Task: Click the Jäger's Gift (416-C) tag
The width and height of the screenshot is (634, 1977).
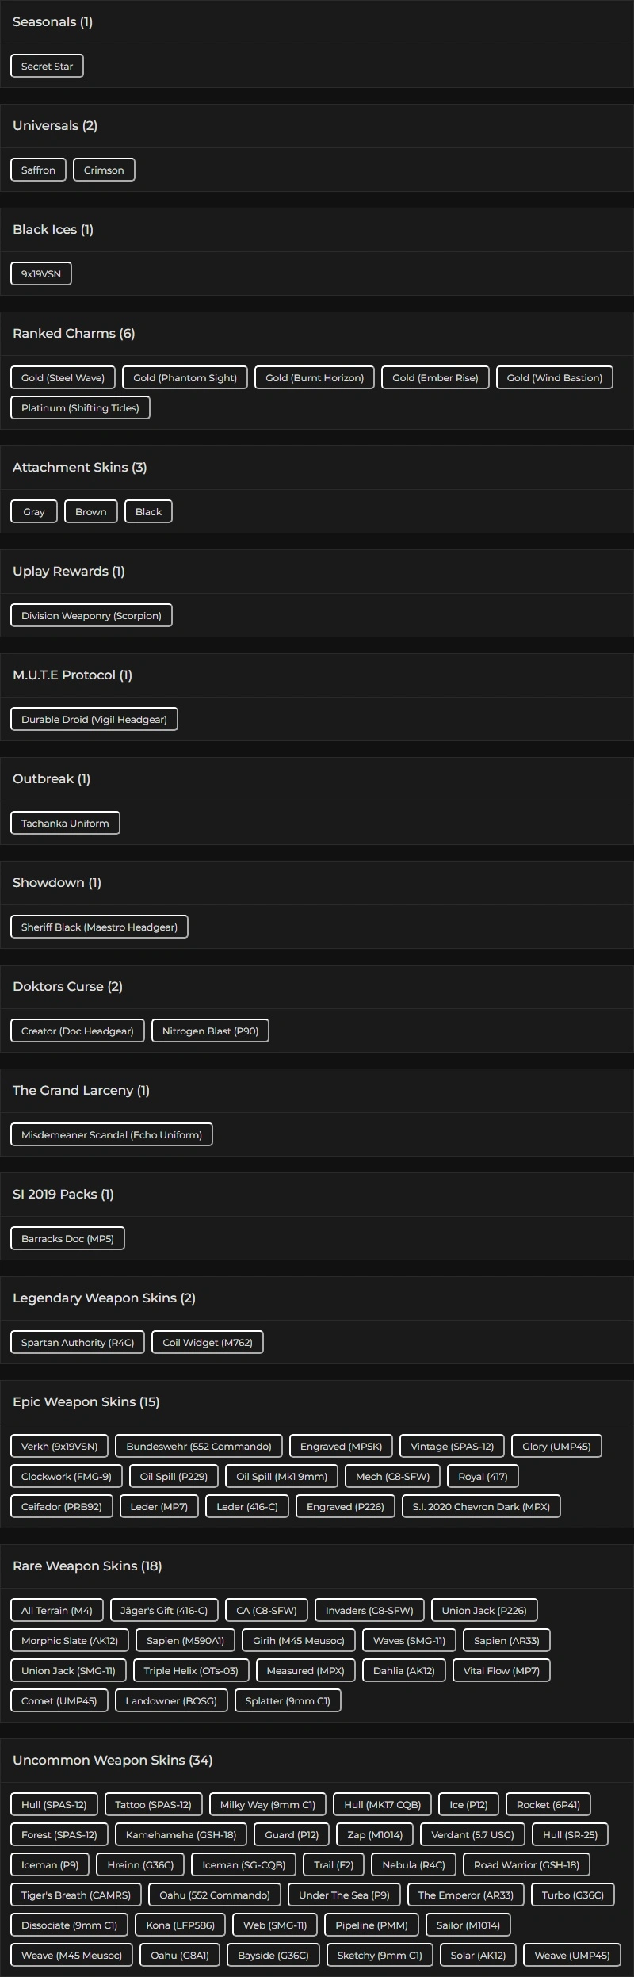Action: [x=164, y=1611]
